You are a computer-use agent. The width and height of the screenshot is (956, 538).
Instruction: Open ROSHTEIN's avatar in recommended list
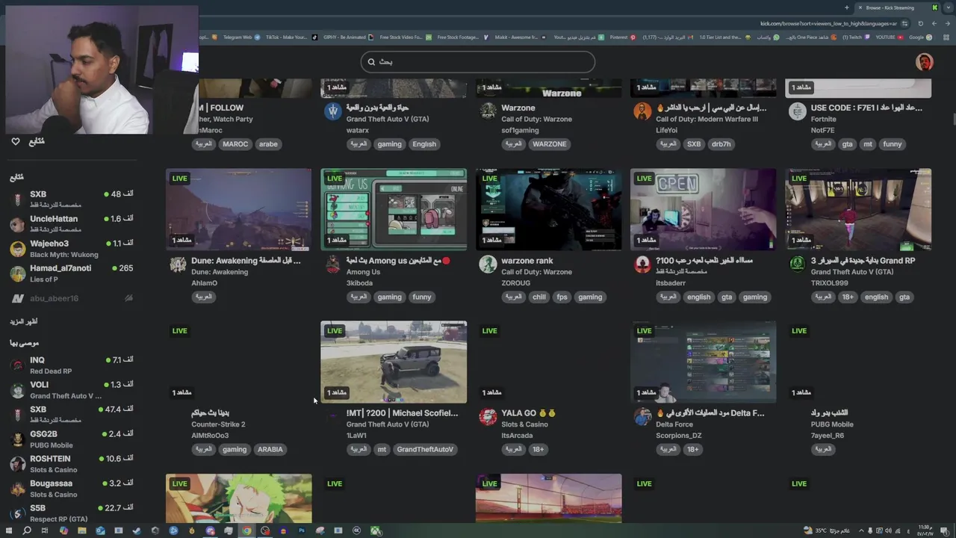pyautogui.click(x=18, y=464)
